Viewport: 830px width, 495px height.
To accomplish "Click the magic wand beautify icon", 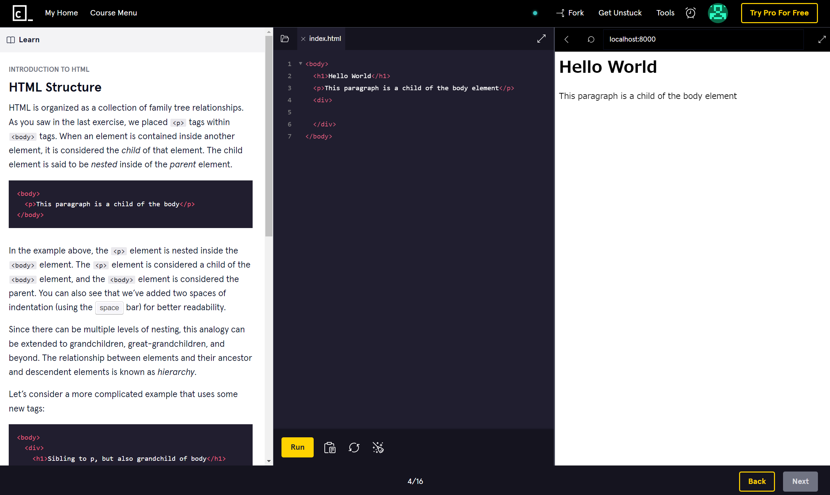I will [x=378, y=447].
